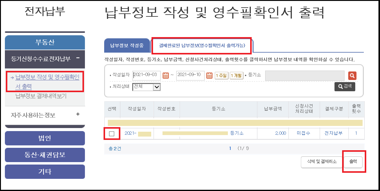
Task: Open the start date calendar picker
Action: tap(166, 76)
